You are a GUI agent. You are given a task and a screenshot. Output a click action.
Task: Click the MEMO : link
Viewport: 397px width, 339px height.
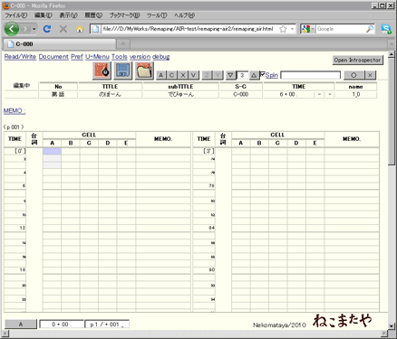(x=15, y=111)
